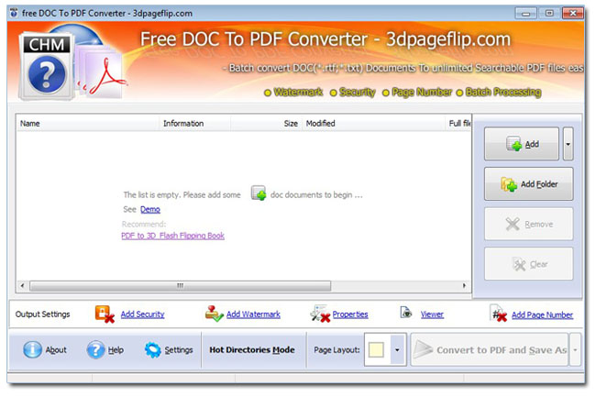Click the Add Folder button
This screenshot has height=397, width=596.
pyautogui.click(x=528, y=184)
